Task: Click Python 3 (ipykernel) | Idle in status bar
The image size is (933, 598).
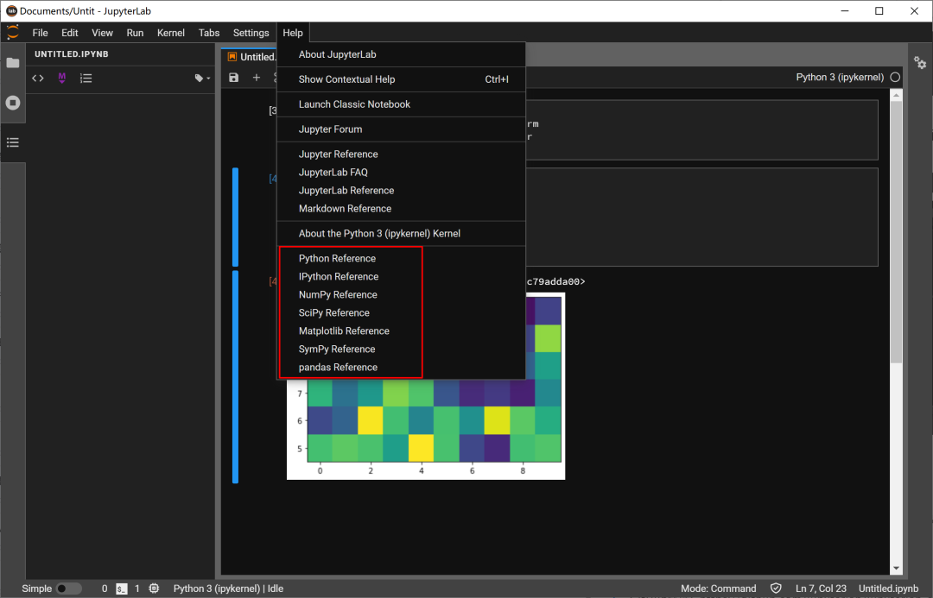Action: (228, 589)
